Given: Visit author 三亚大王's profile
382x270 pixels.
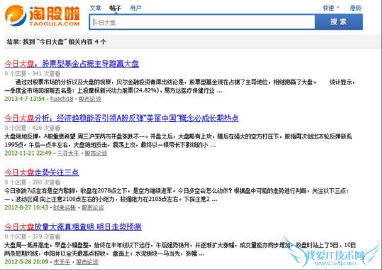Looking at the screenshot, I should tap(68, 153).
